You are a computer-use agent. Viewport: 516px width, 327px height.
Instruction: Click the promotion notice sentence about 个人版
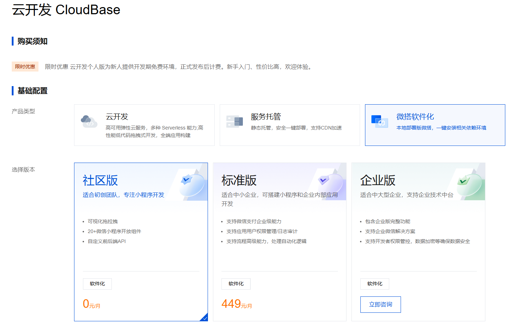coord(179,67)
